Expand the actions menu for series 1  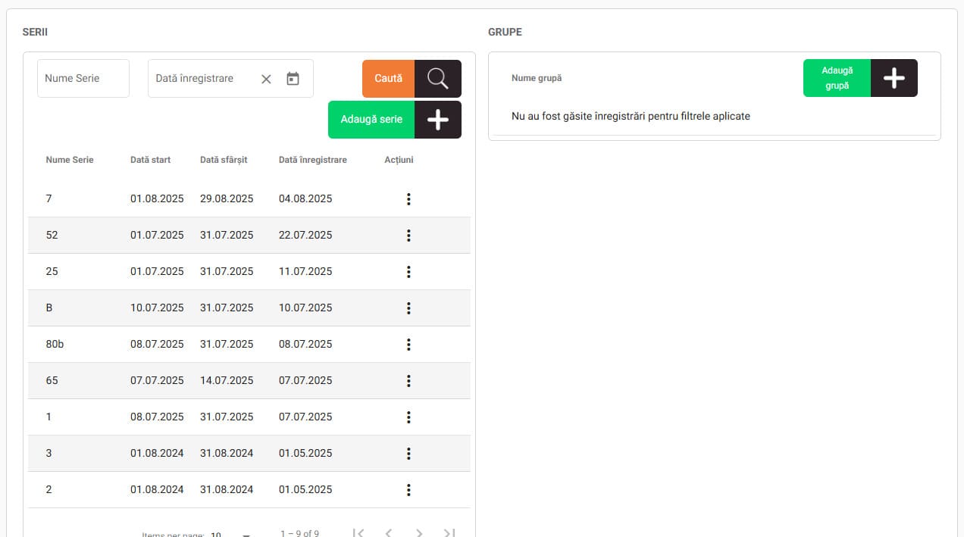click(408, 417)
